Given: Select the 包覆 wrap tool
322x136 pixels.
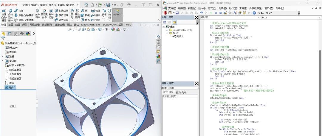Looking at the screenshot, I should (x=95, y=11).
